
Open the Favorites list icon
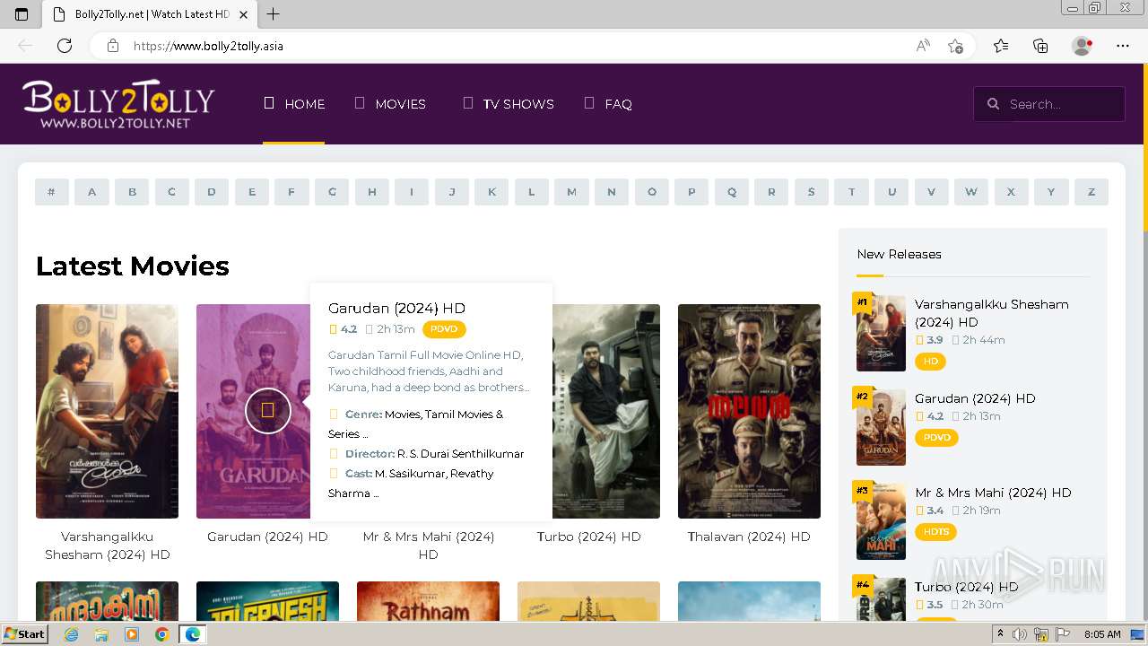[1001, 46]
